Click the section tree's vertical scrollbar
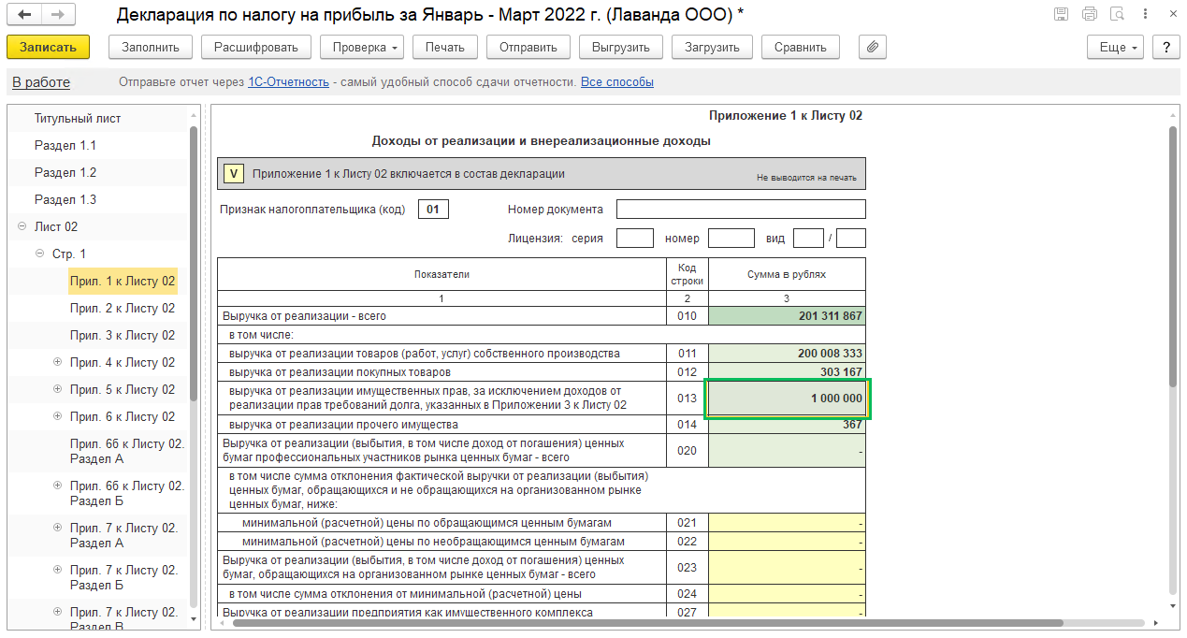 pos(194,264)
